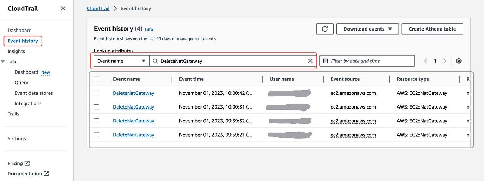Go to previous page of results

point(425,61)
